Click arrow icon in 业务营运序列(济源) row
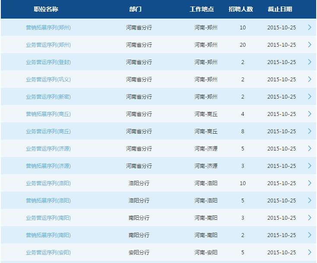This screenshot has height=263, width=317. click(309, 148)
